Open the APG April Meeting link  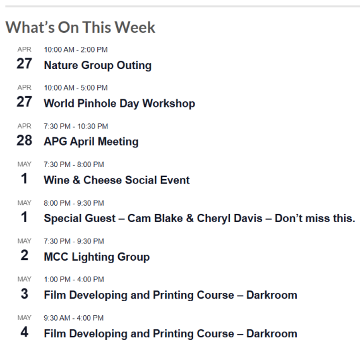tap(91, 142)
